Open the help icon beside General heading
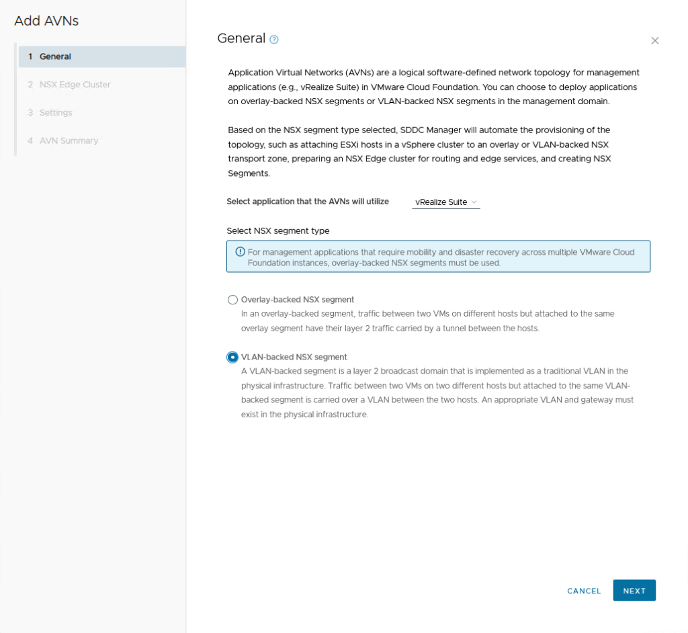Image resolution: width=688 pixels, height=633 pixels. [x=274, y=40]
